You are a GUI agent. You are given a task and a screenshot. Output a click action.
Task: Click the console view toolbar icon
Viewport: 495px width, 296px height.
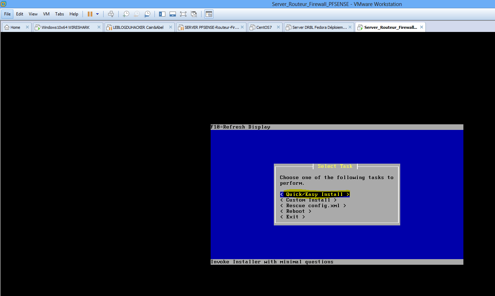[x=209, y=14]
